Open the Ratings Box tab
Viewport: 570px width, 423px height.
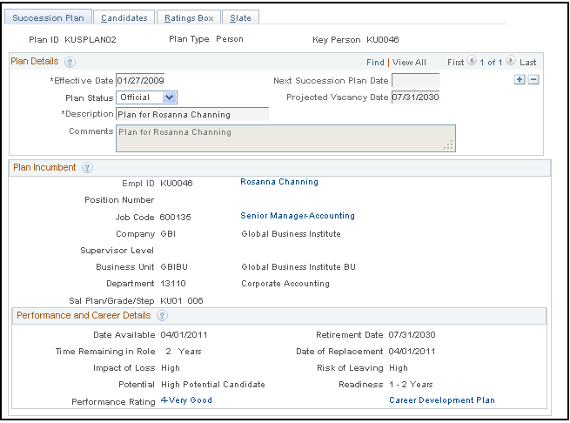[189, 17]
